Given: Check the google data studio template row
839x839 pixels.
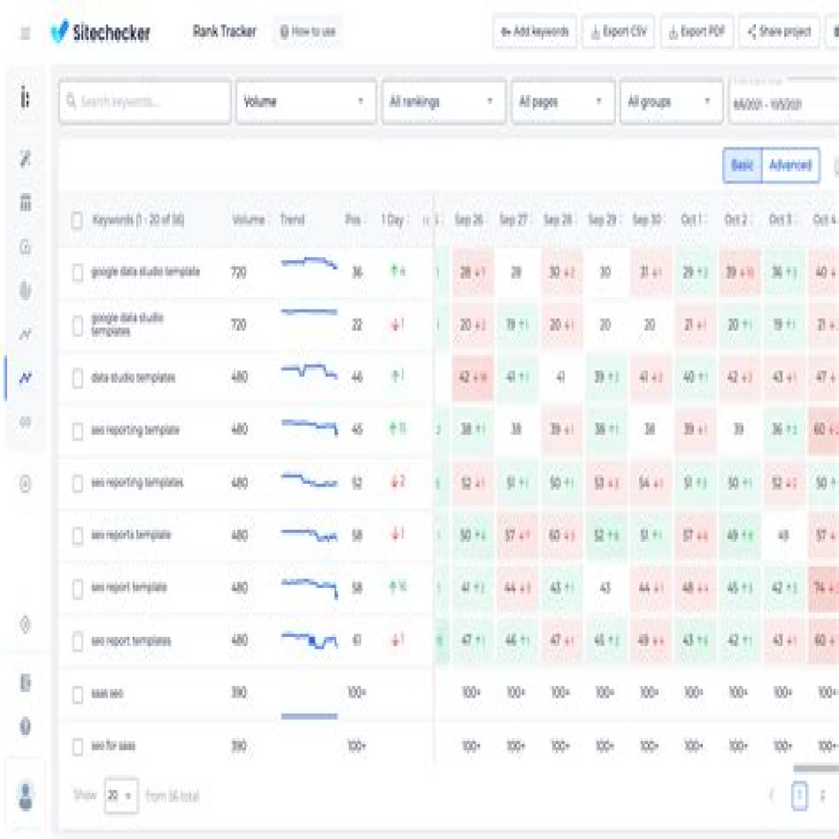Looking at the screenshot, I should [77, 273].
